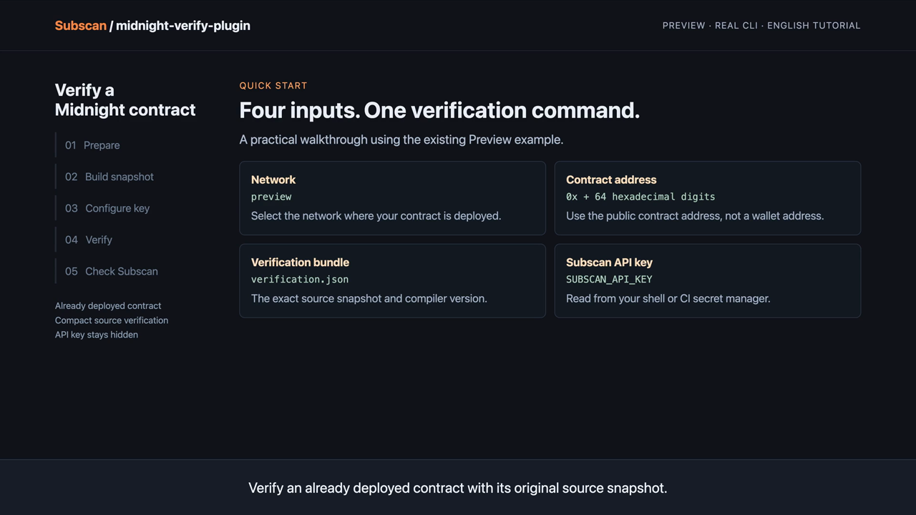
Task: Go to step 01 Prepare
Action: pos(92,145)
